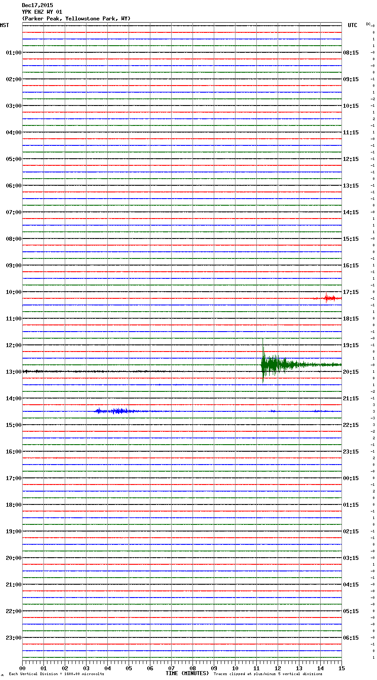
Task: Select the 23:00 MST time label
Action: pos(14,638)
